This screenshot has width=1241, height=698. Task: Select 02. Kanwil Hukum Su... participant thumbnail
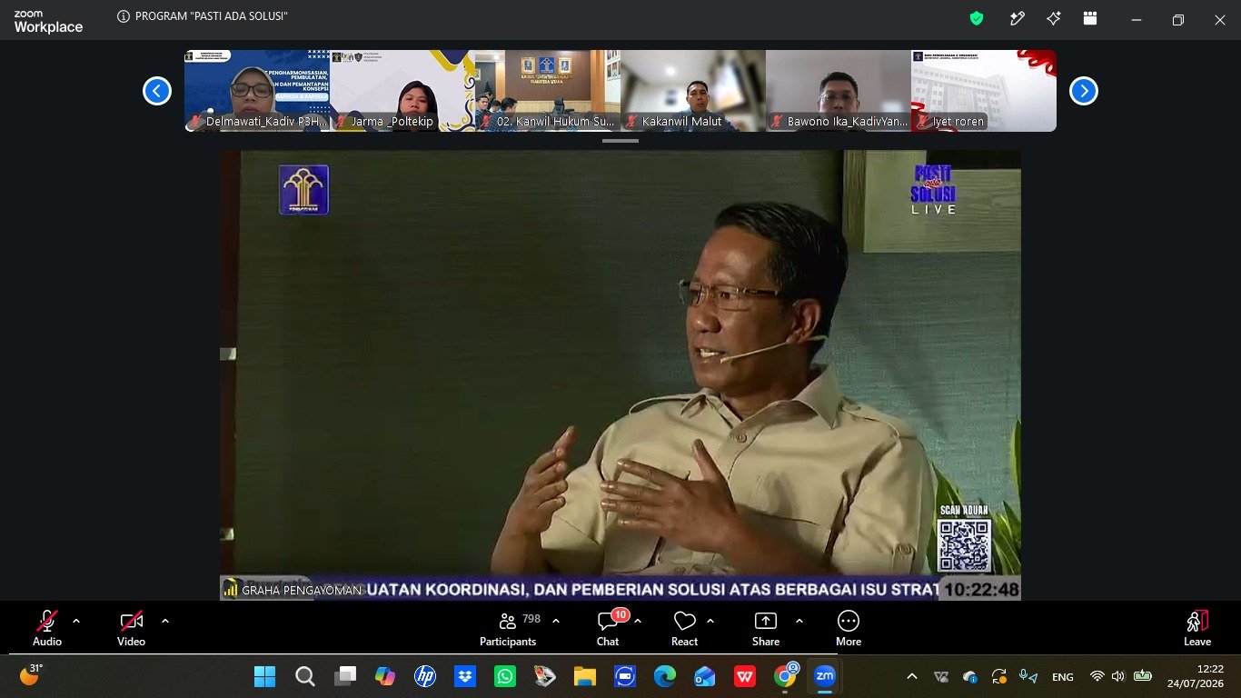pos(548,91)
